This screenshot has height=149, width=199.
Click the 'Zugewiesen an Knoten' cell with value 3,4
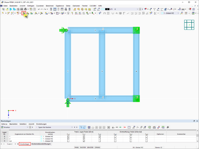[24, 141]
